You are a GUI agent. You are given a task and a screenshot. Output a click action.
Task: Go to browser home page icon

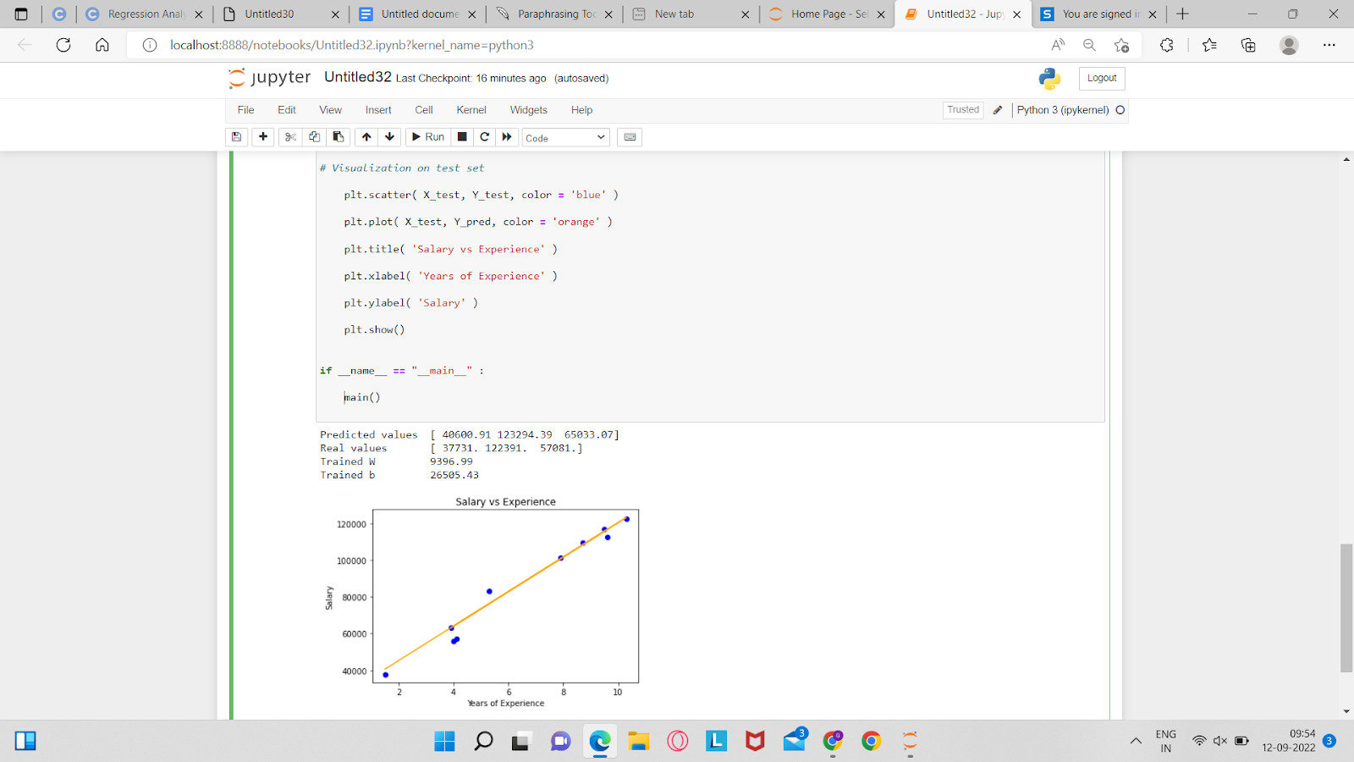[x=102, y=45]
